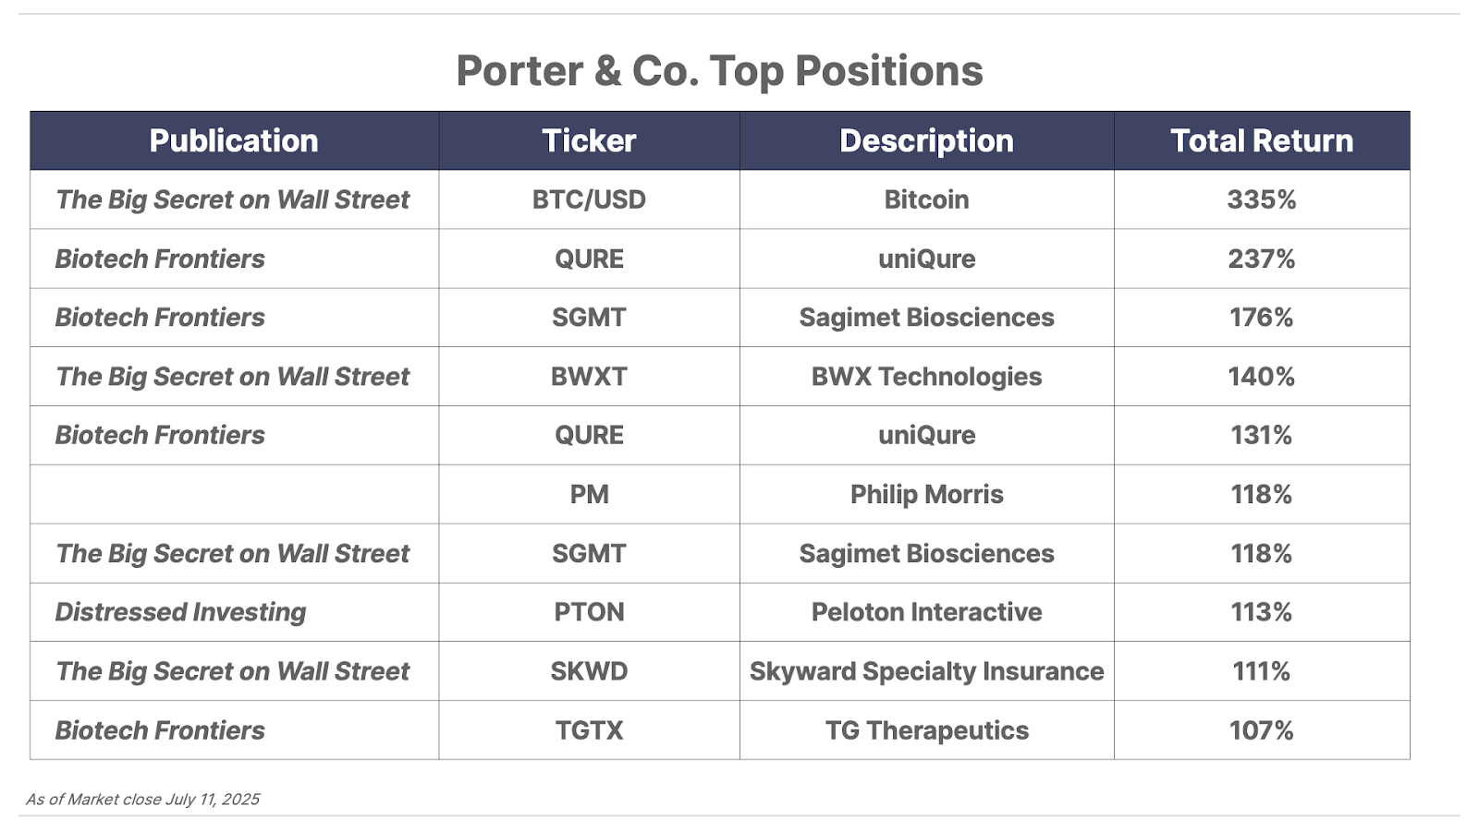Click the SKWD ticker cell

(x=589, y=671)
